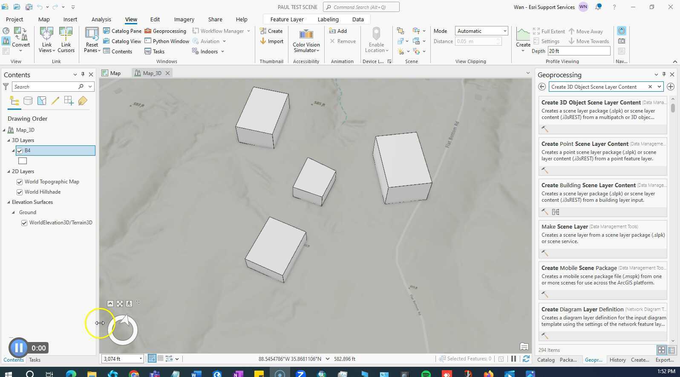The height and width of the screenshot is (377, 680).
Task: Click the Link Views tool
Action: (47, 40)
